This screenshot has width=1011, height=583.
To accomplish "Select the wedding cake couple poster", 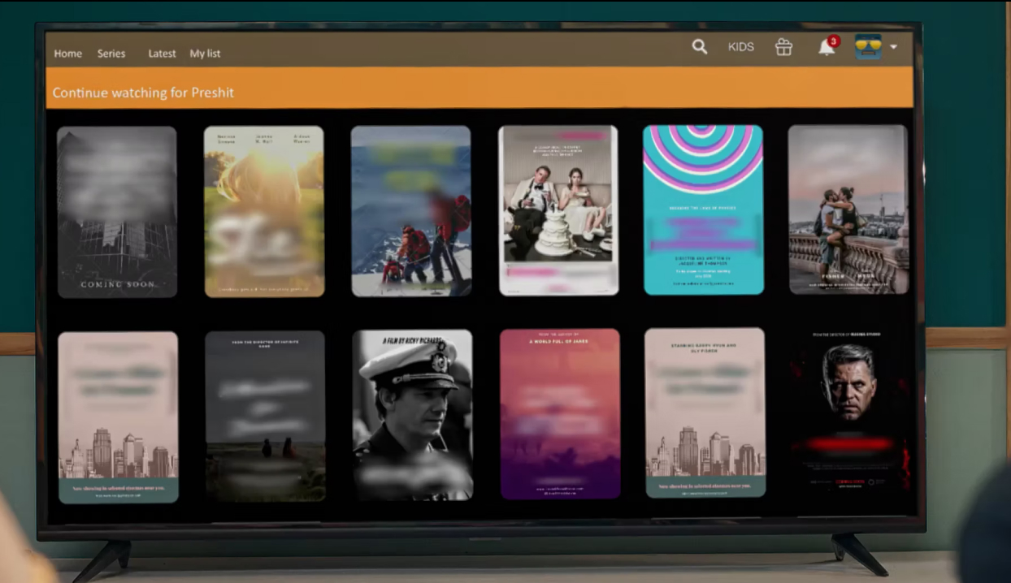I will 558,210.
